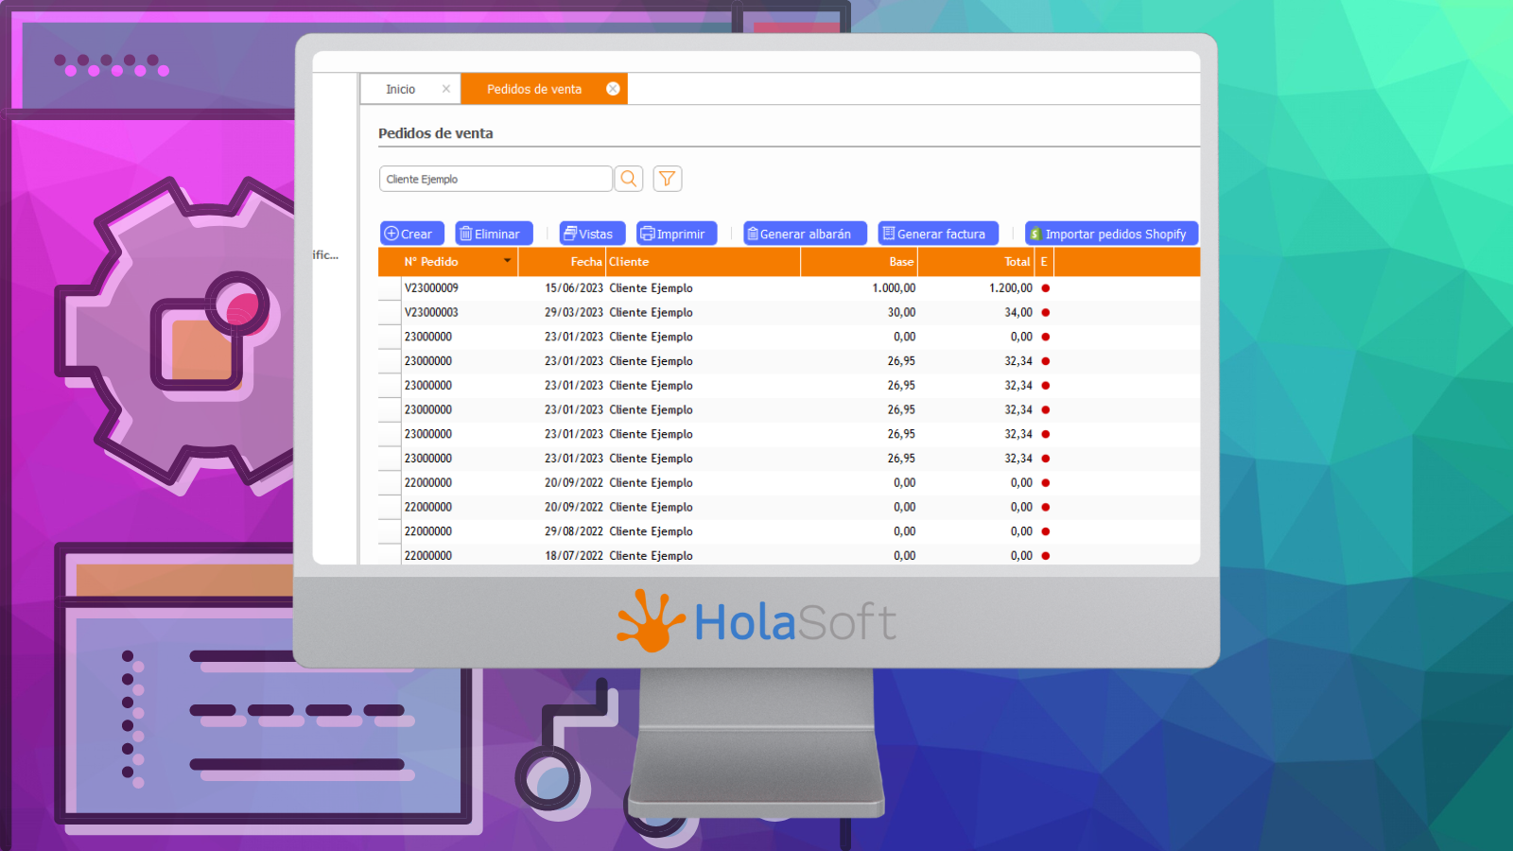Tick the row selector for order V23000009
The image size is (1513, 851).
[390, 288]
